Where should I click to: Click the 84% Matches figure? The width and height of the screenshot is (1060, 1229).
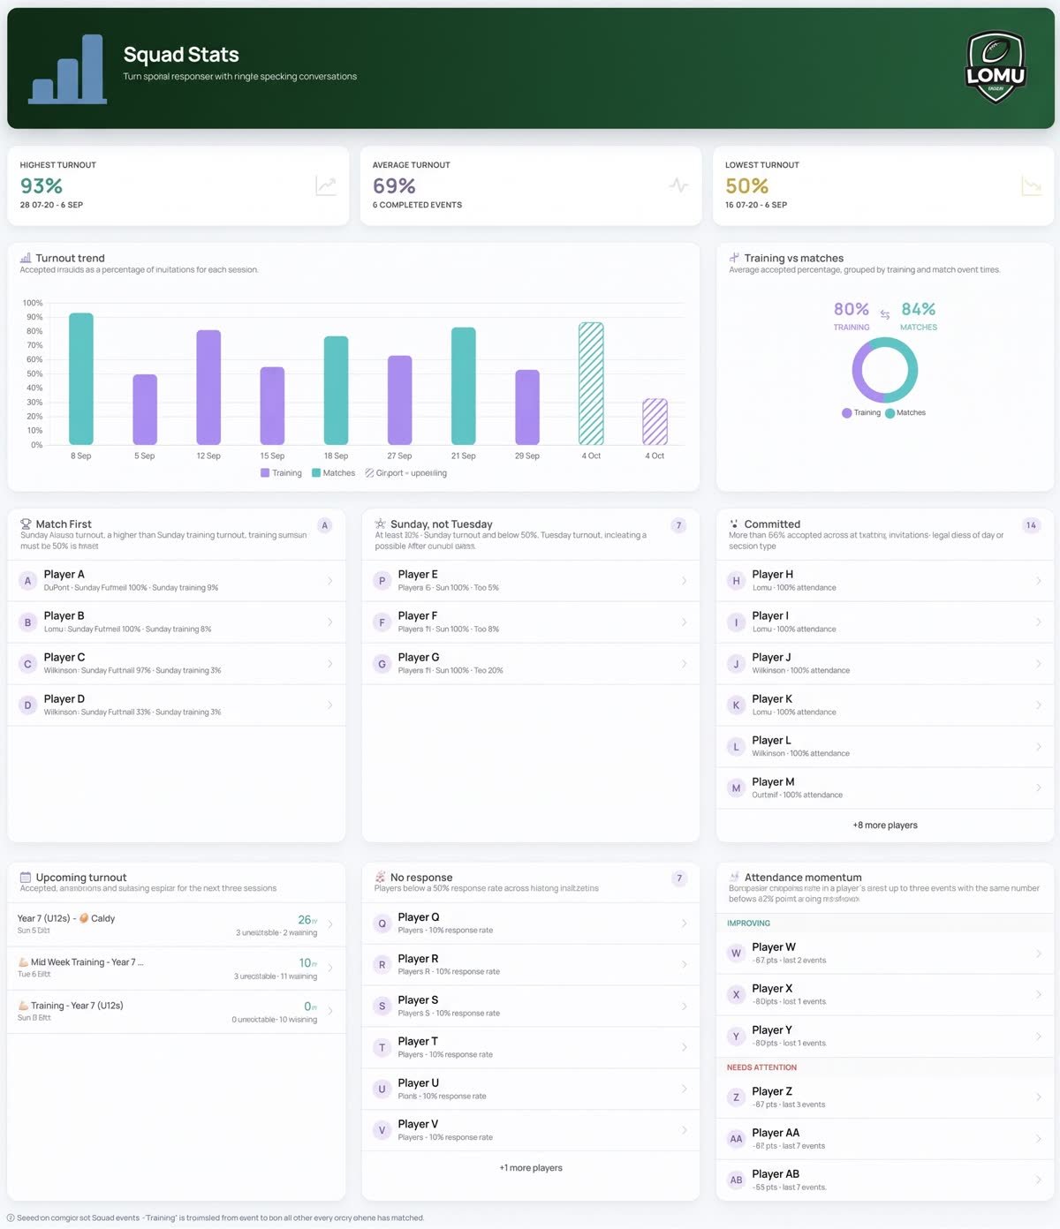click(x=919, y=309)
